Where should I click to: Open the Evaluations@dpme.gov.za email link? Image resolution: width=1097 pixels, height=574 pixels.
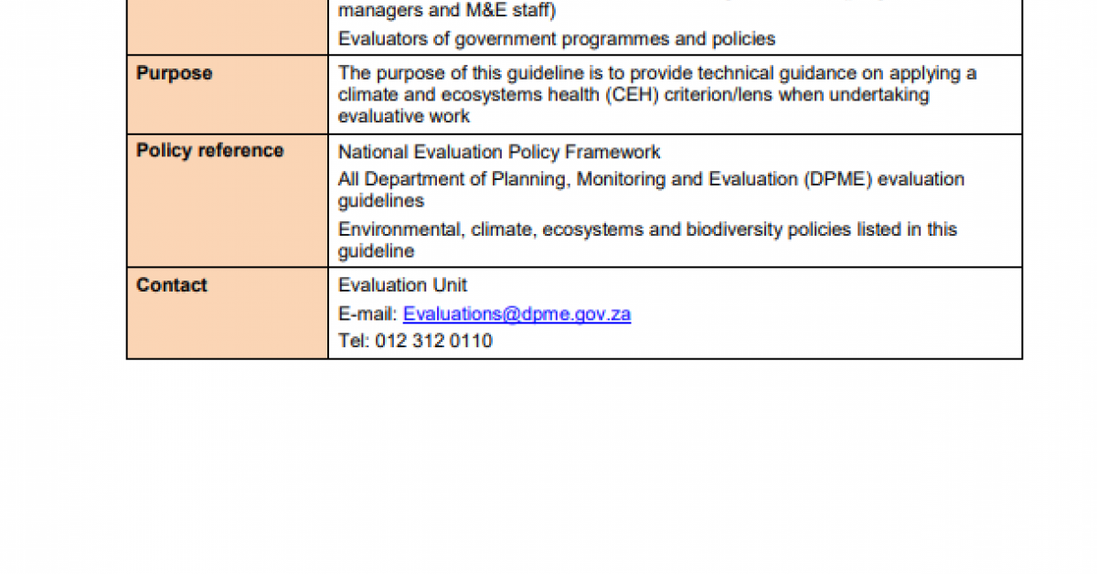(517, 314)
